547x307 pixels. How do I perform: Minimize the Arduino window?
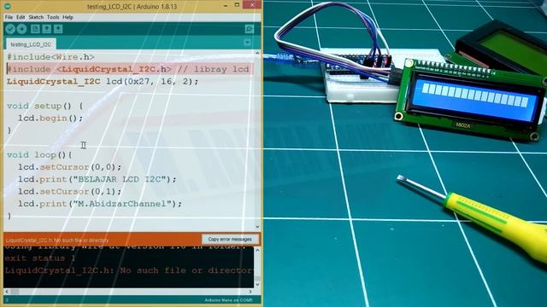[x=226, y=5]
